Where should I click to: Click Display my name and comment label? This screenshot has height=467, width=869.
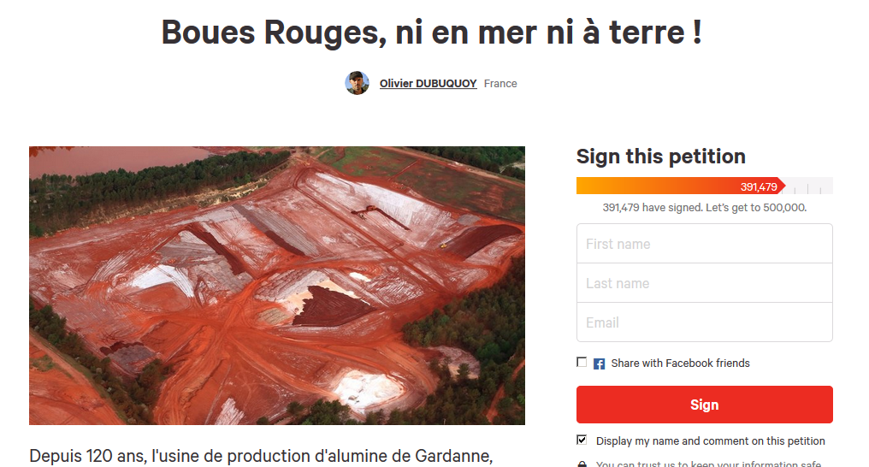(x=711, y=441)
